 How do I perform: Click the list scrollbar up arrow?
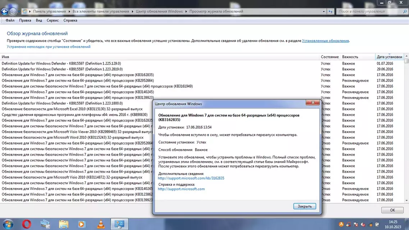(406, 56)
